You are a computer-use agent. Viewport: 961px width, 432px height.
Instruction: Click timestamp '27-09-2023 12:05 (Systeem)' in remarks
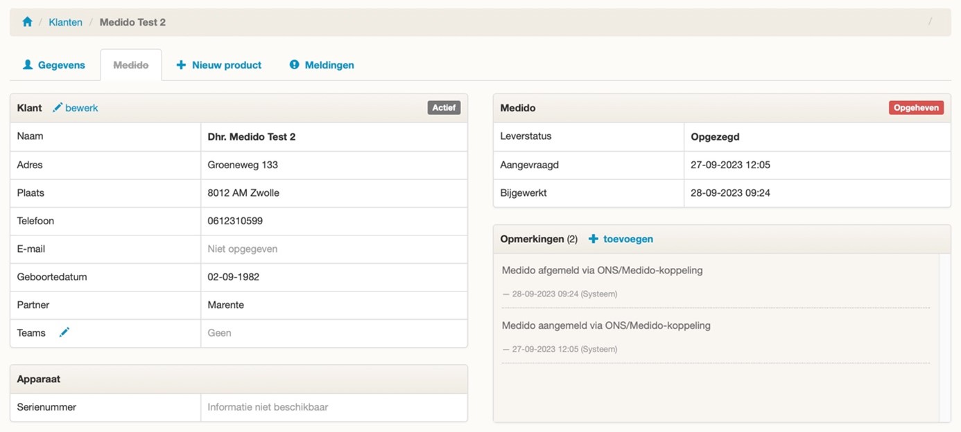click(564, 350)
